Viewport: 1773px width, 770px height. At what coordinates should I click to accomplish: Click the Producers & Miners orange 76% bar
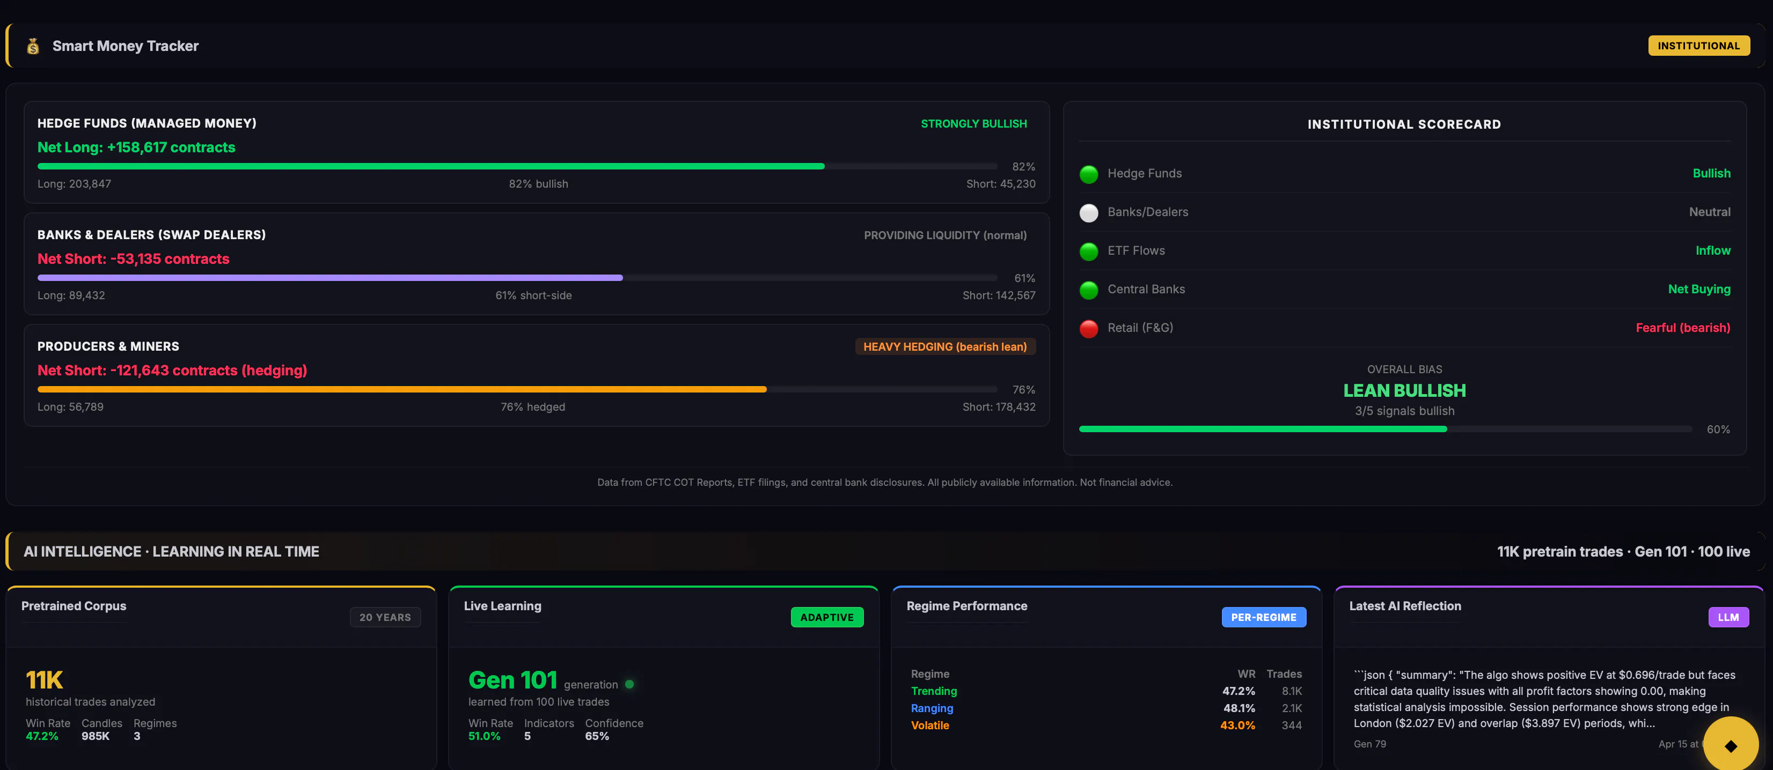click(x=517, y=389)
